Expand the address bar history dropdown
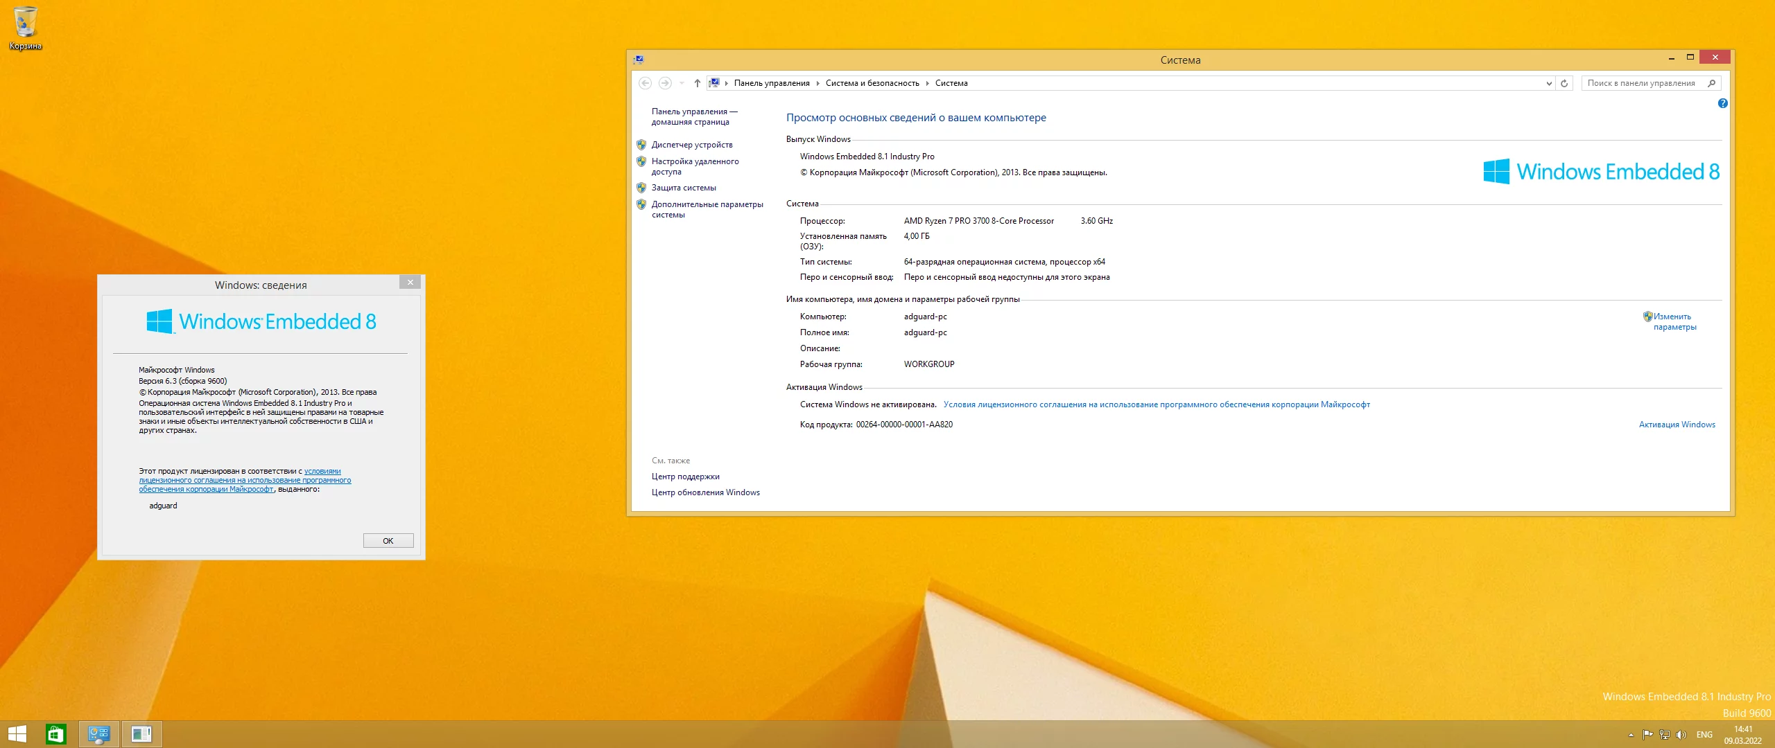The height and width of the screenshot is (748, 1775). pos(1549,83)
